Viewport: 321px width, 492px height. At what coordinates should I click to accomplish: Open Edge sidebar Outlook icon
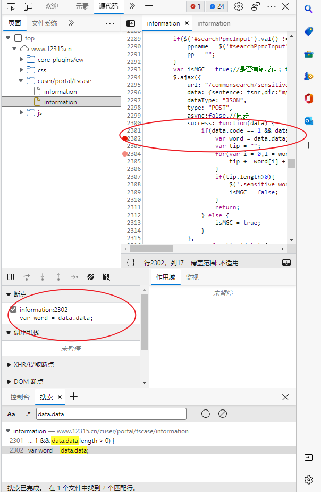pyautogui.click(x=309, y=121)
